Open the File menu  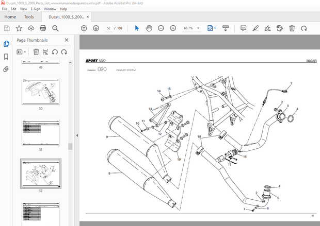tap(4, 9)
